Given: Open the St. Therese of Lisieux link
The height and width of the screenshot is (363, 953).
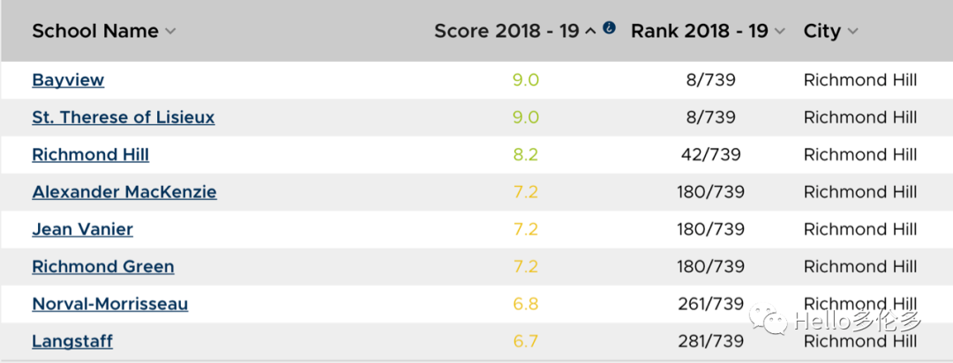Looking at the screenshot, I should tap(124, 117).
